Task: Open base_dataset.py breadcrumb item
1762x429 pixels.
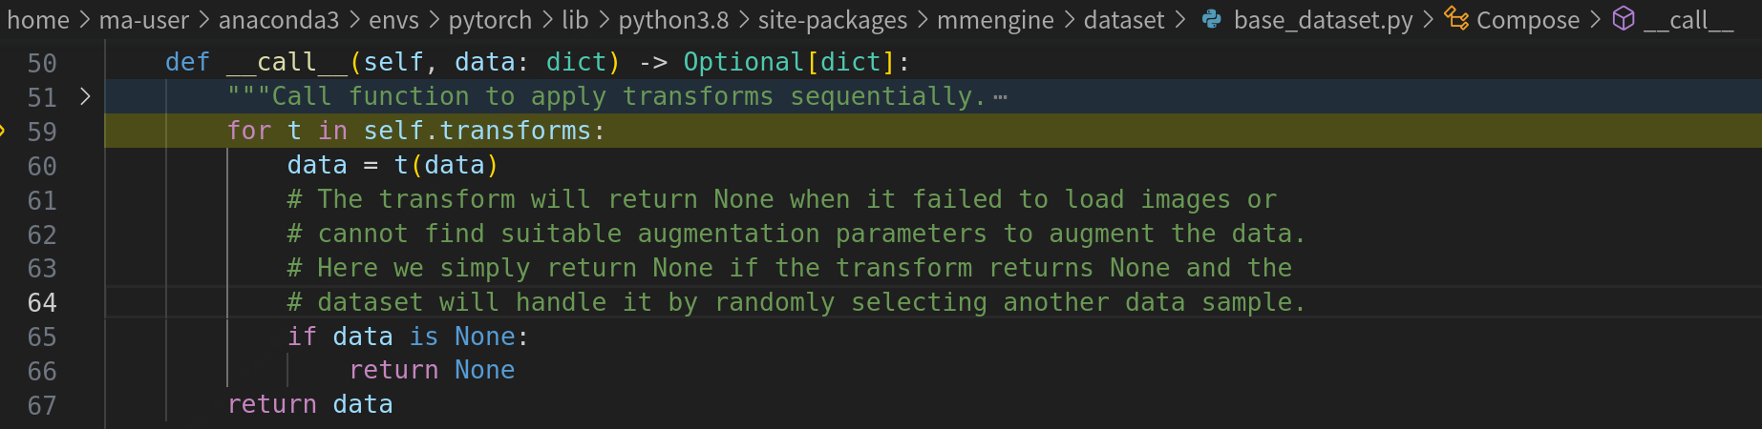Action: click(x=1323, y=20)
